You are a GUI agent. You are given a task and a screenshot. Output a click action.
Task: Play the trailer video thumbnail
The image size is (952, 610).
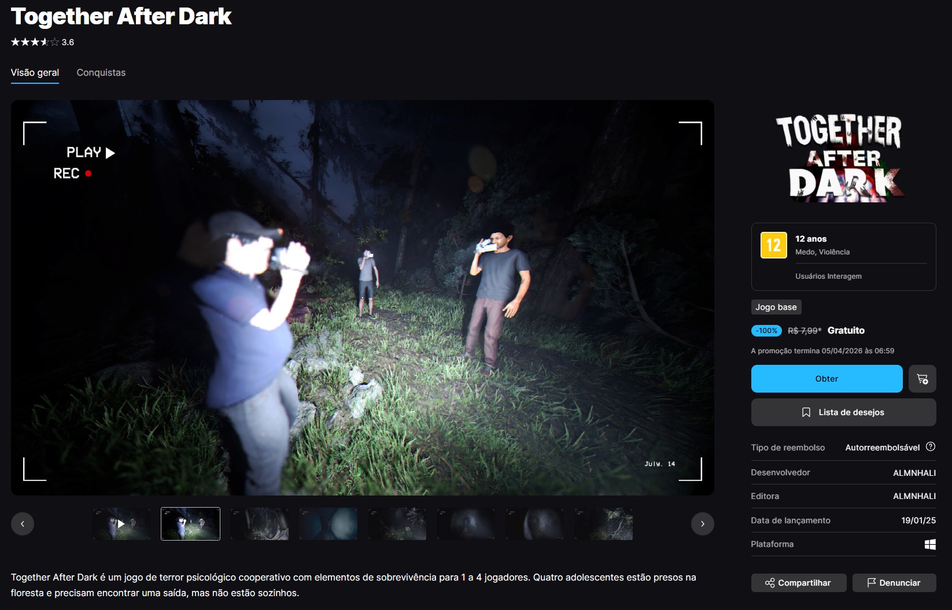tap(121, 524)
